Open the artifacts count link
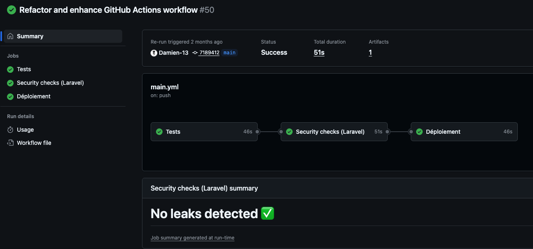Viewport: 533px width, 249px height. pos(370,53)
